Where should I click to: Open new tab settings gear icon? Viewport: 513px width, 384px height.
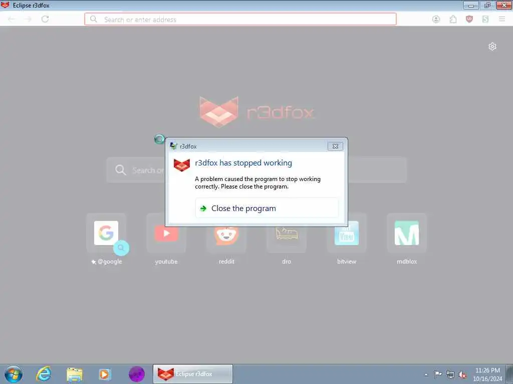492,46
